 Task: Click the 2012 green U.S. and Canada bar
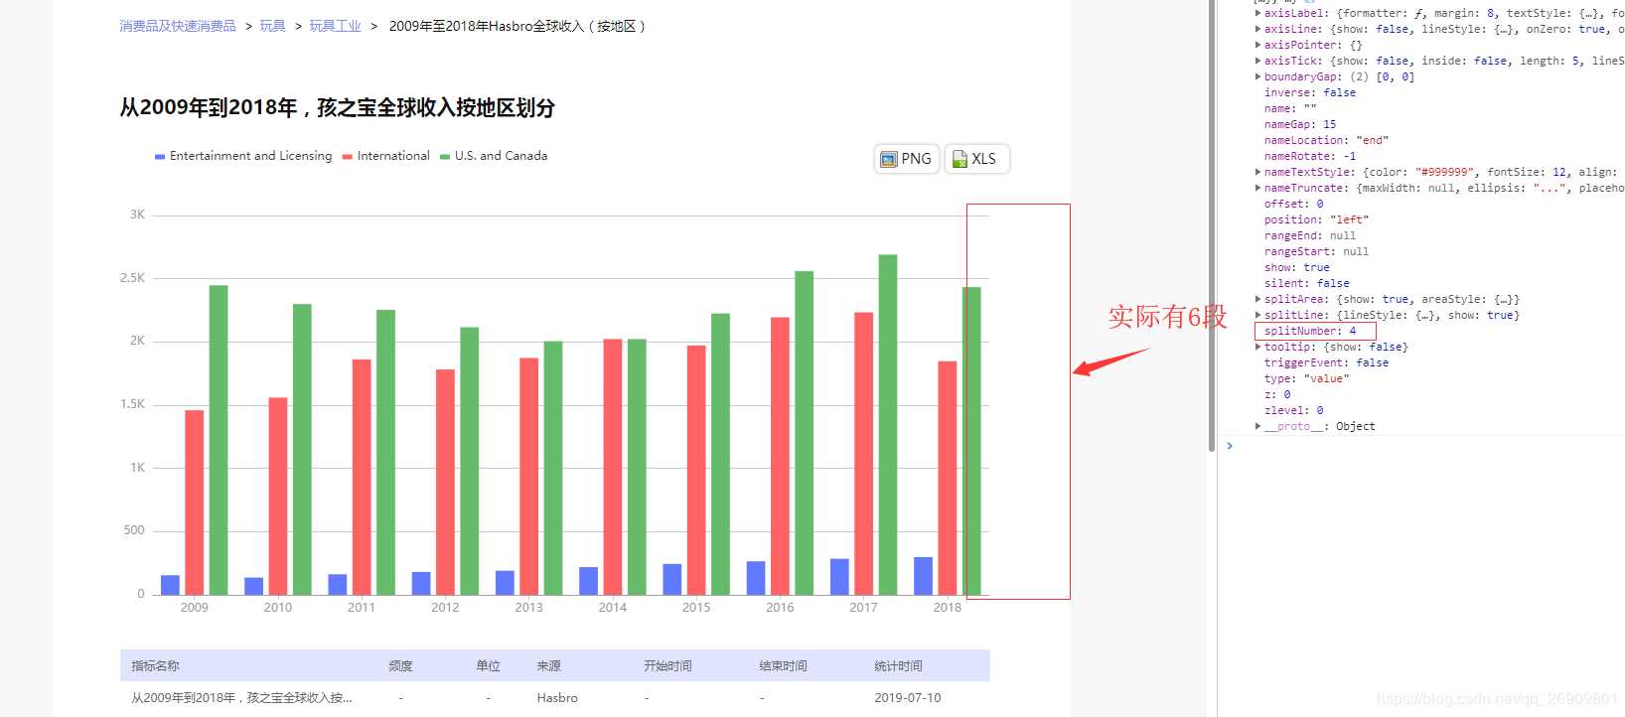(x=470, y=461)
